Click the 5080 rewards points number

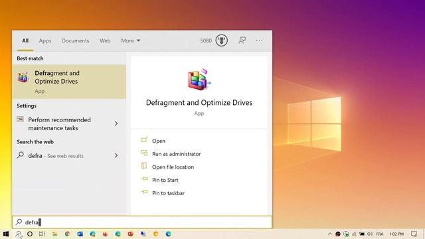tap(206, 40)
